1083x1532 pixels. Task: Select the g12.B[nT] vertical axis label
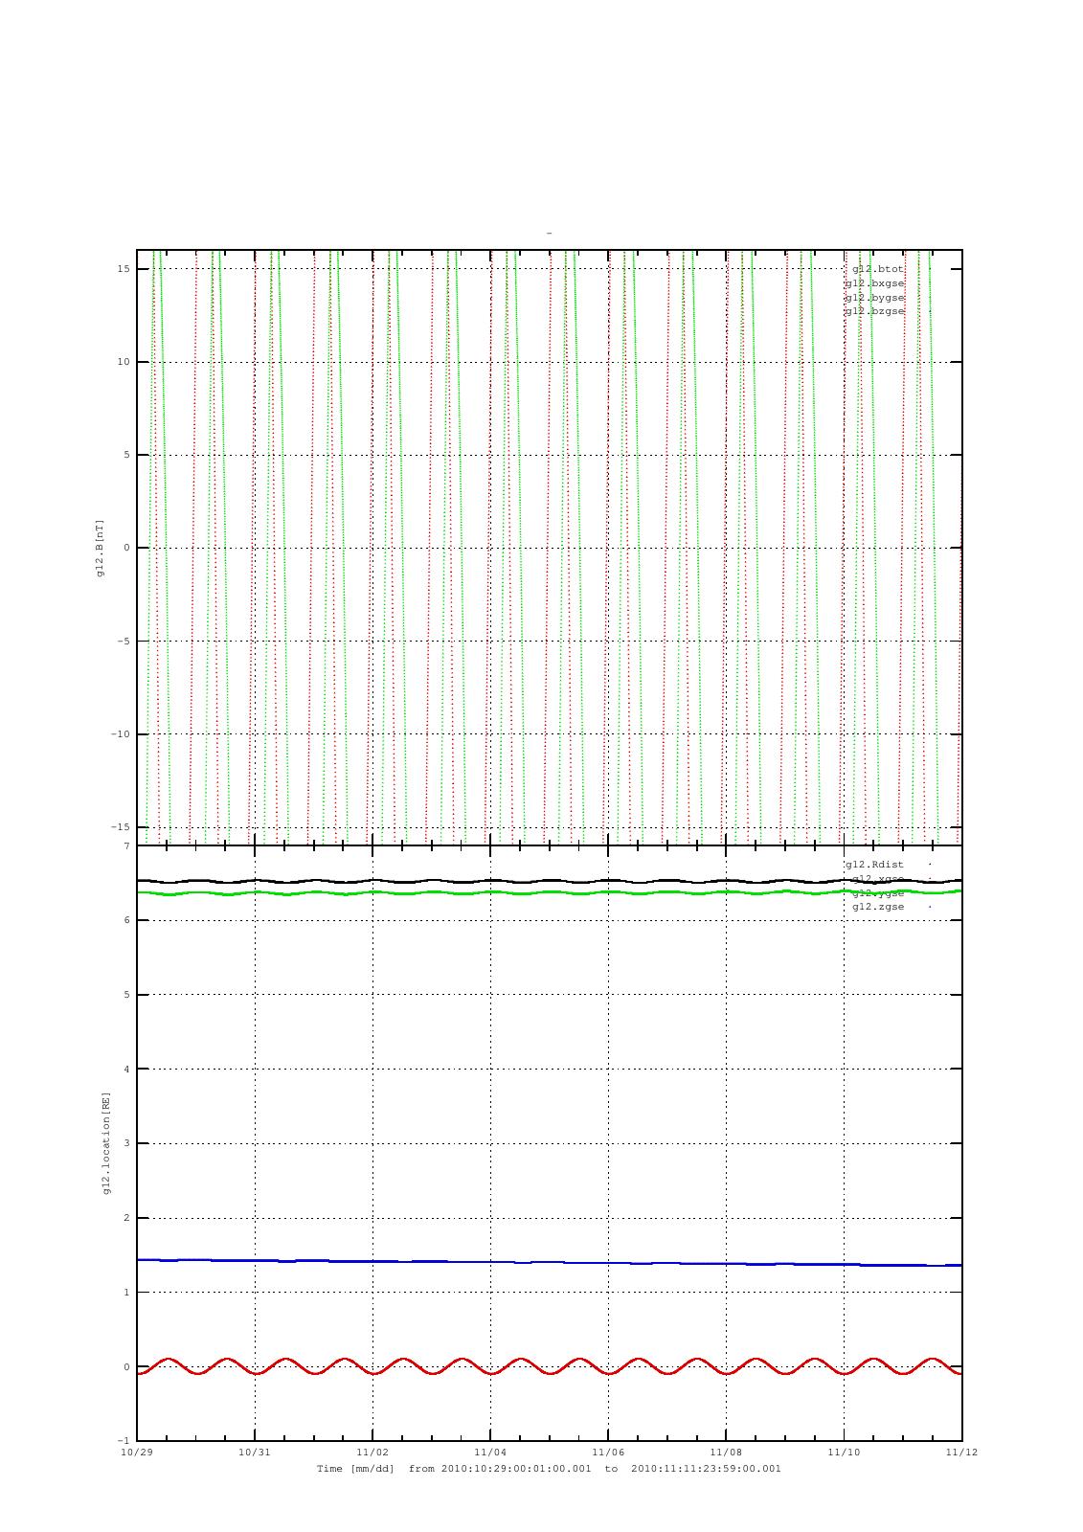pos(100,548)
